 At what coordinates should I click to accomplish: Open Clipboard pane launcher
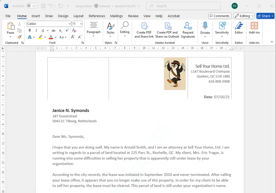[22, 43]
